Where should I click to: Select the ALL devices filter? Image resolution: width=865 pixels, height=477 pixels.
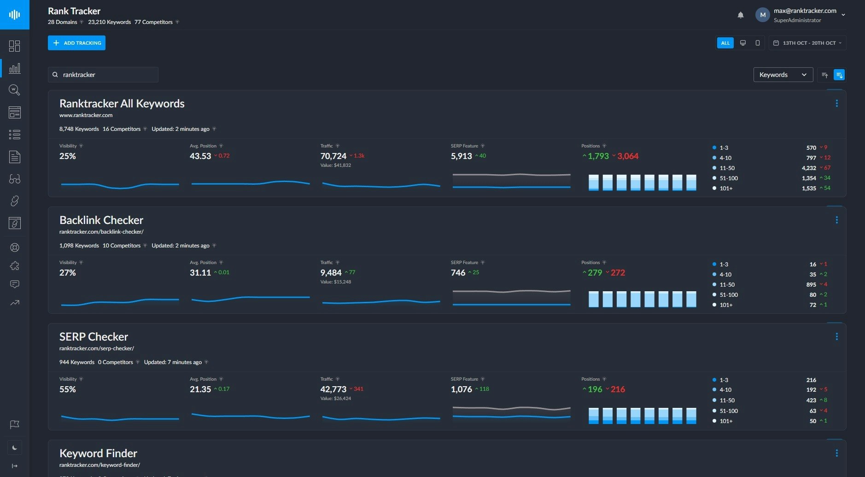click(725, 43)
